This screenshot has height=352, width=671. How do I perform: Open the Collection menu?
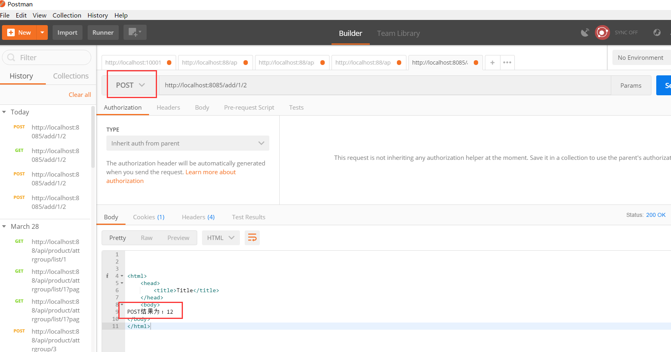(x=67, y=15)
